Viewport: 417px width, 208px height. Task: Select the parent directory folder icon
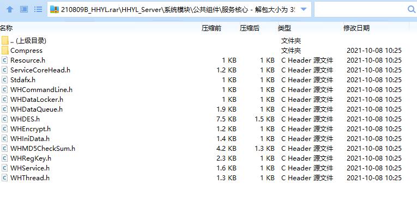[x=5, y=41]
